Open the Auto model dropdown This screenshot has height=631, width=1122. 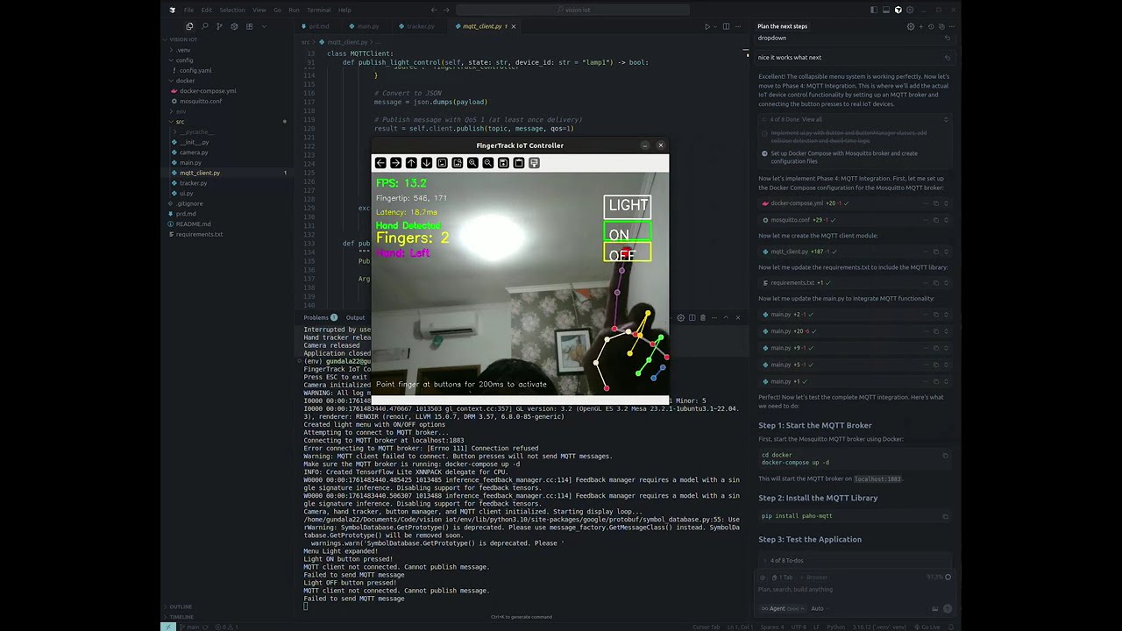(x=819, y=608)
